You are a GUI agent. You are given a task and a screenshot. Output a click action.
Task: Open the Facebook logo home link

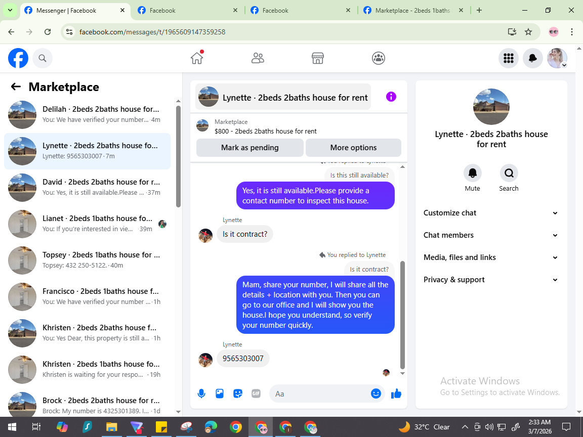[18, 58]
